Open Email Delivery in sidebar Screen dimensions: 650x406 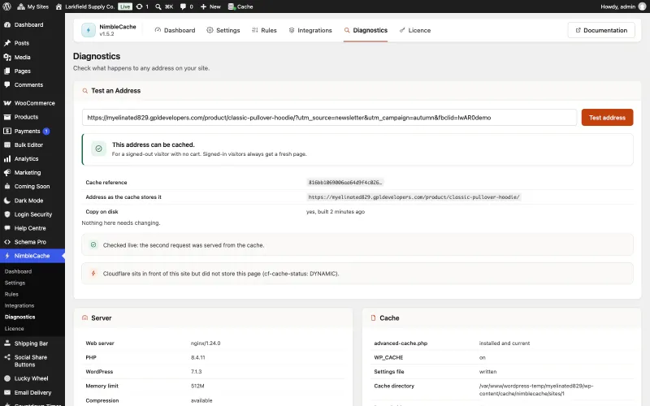(x=32, y=393)
